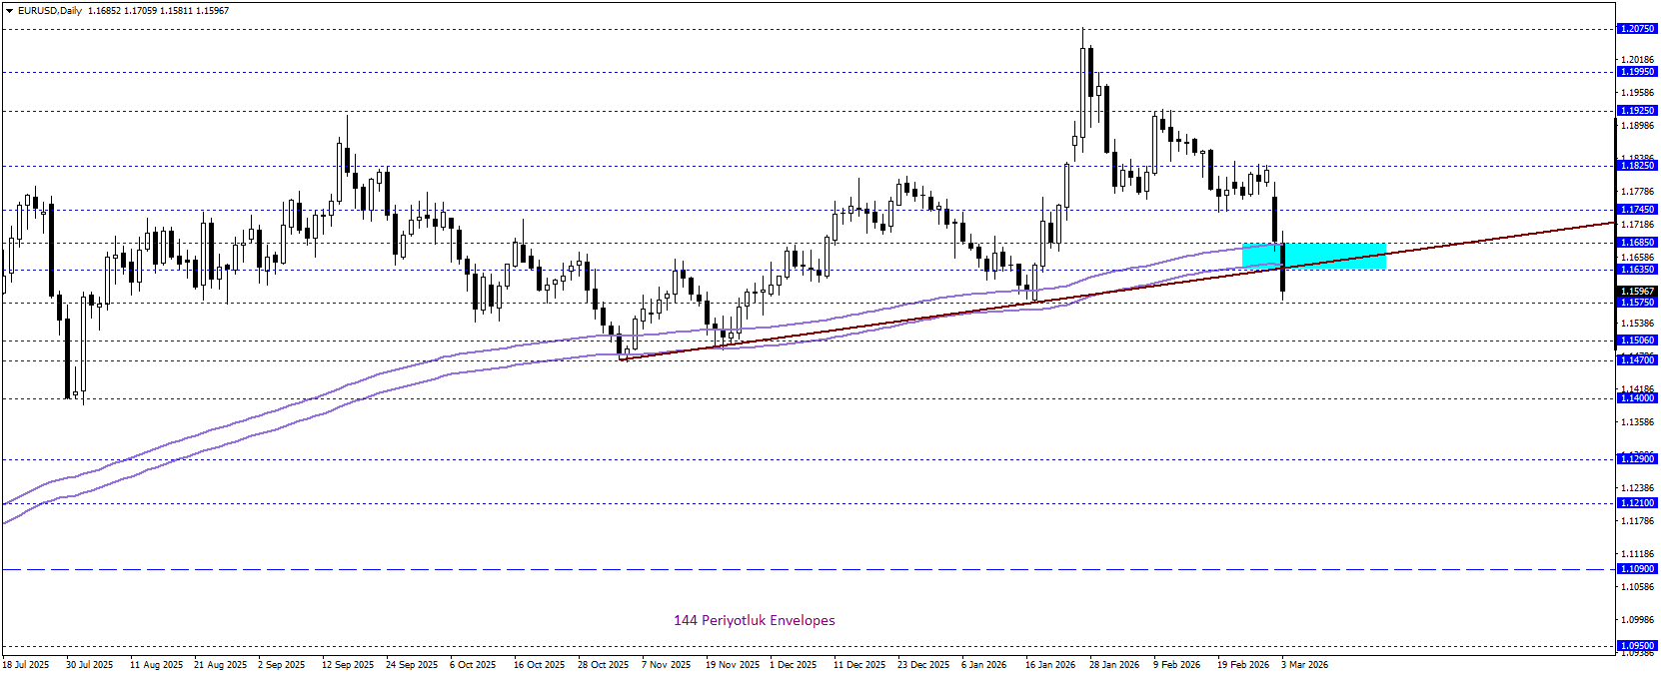Click the 1.17450 price level label
Screen dimensions: 1661x676
[1637, 210]
